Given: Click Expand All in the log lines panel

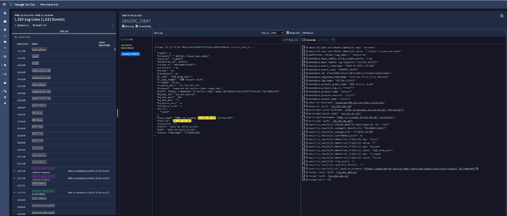Looking at the screenshot, I should click(x=22, y=25).
